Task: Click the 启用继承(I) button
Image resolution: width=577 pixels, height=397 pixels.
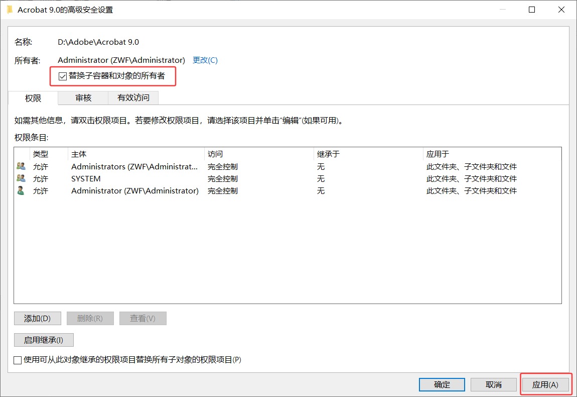Action: point(44,340)
